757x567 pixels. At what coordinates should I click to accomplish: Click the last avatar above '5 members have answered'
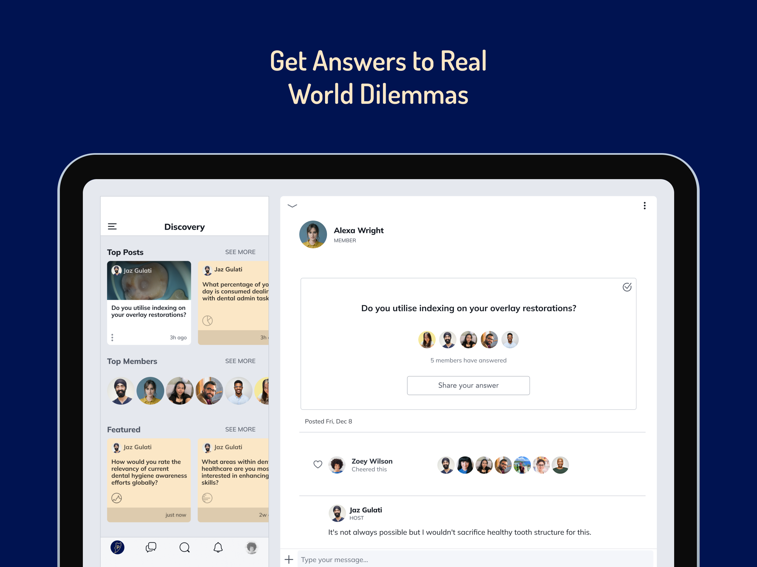(510, 340)
